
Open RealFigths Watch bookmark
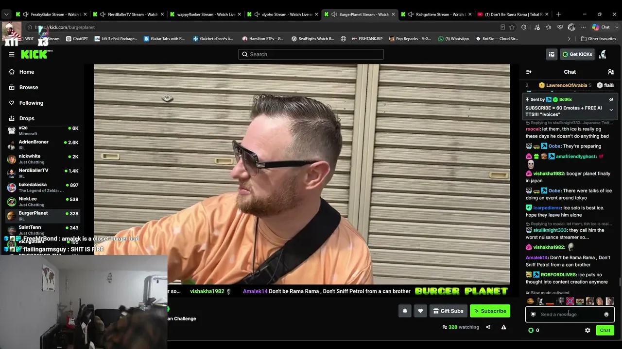pyautogui.click(x=312, y=39)
